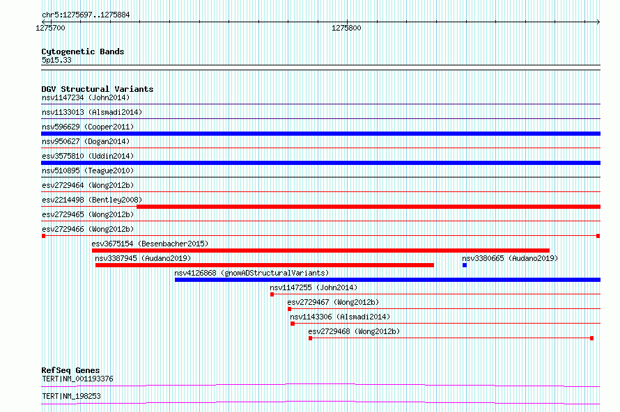Image resolution: width=620 pixels, height=412 pixels.
Task: Open TERT|NM_198253 gene label
Action: pyautogui.click(x=71, y=396)
